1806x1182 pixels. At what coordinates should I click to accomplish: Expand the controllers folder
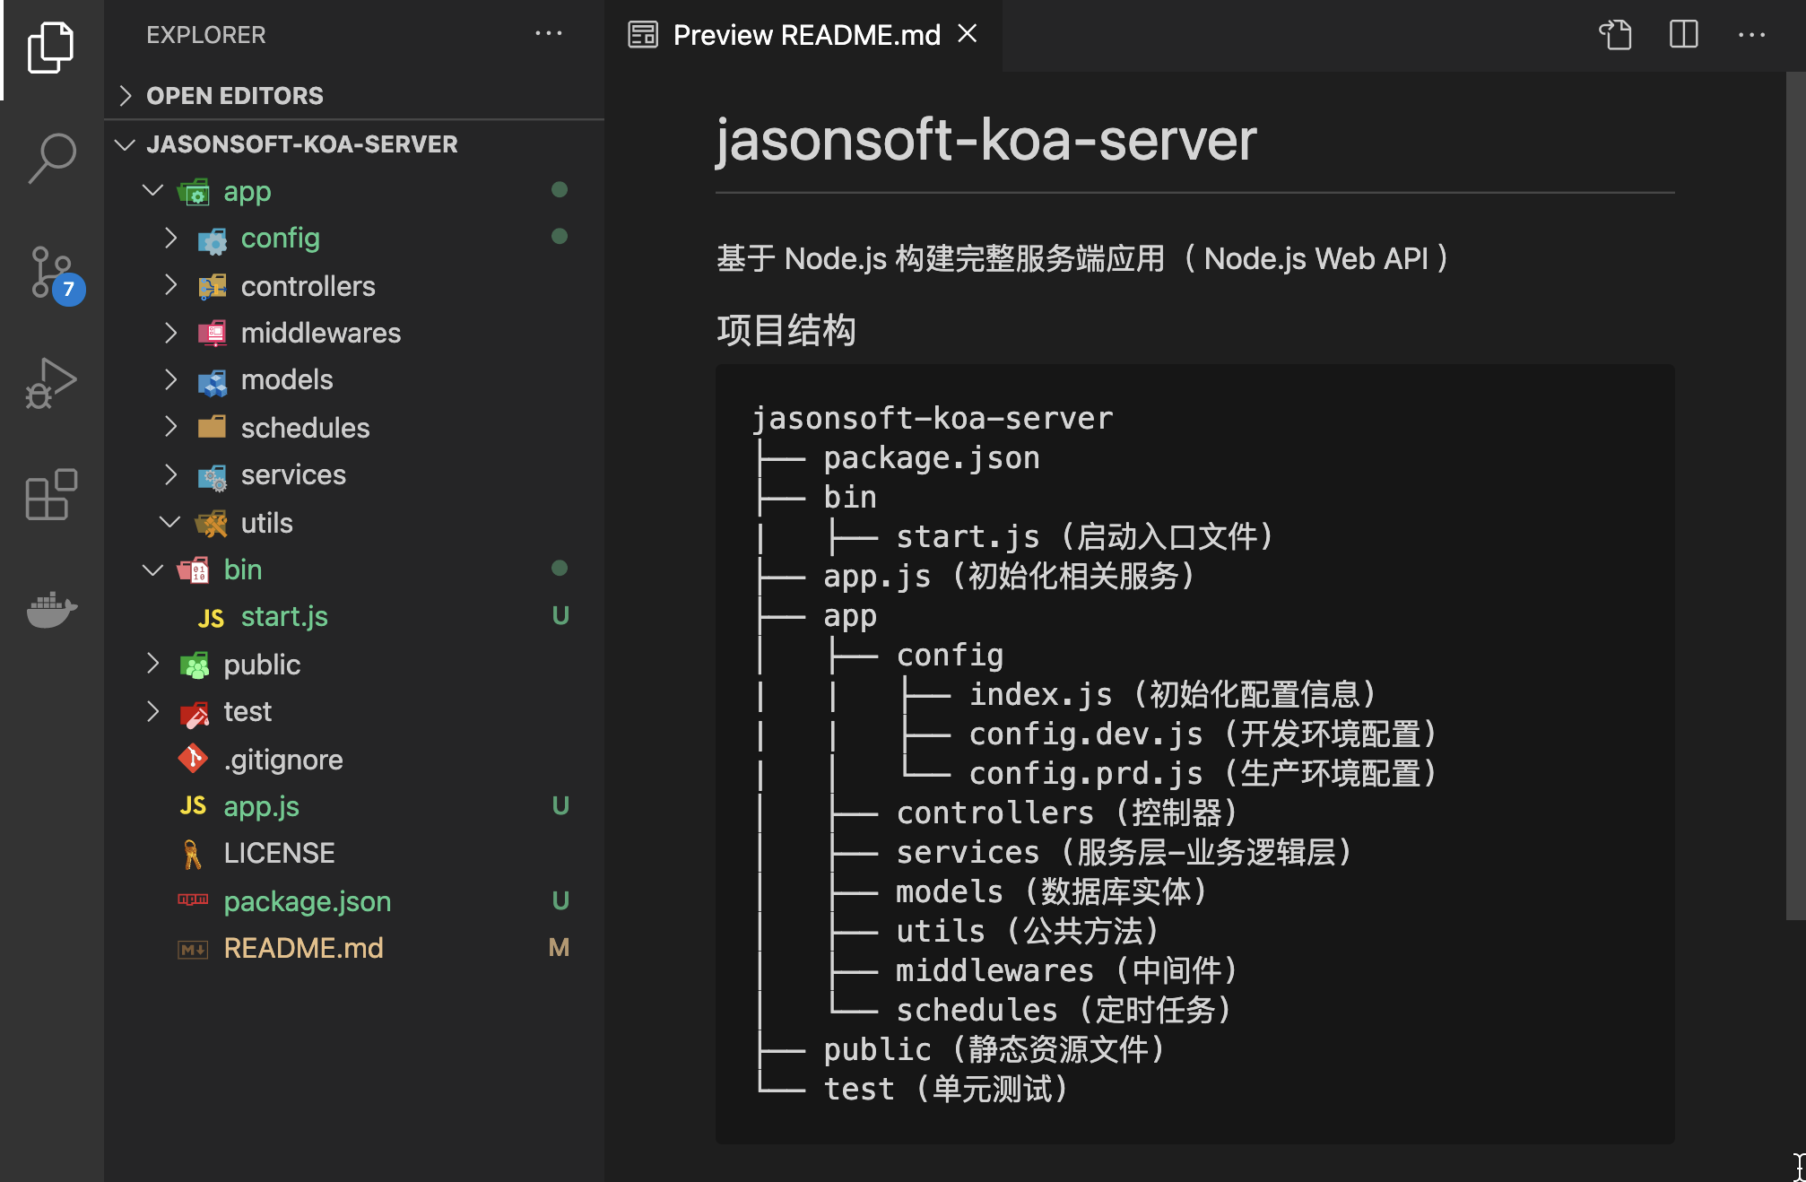(x=308, y=286)
